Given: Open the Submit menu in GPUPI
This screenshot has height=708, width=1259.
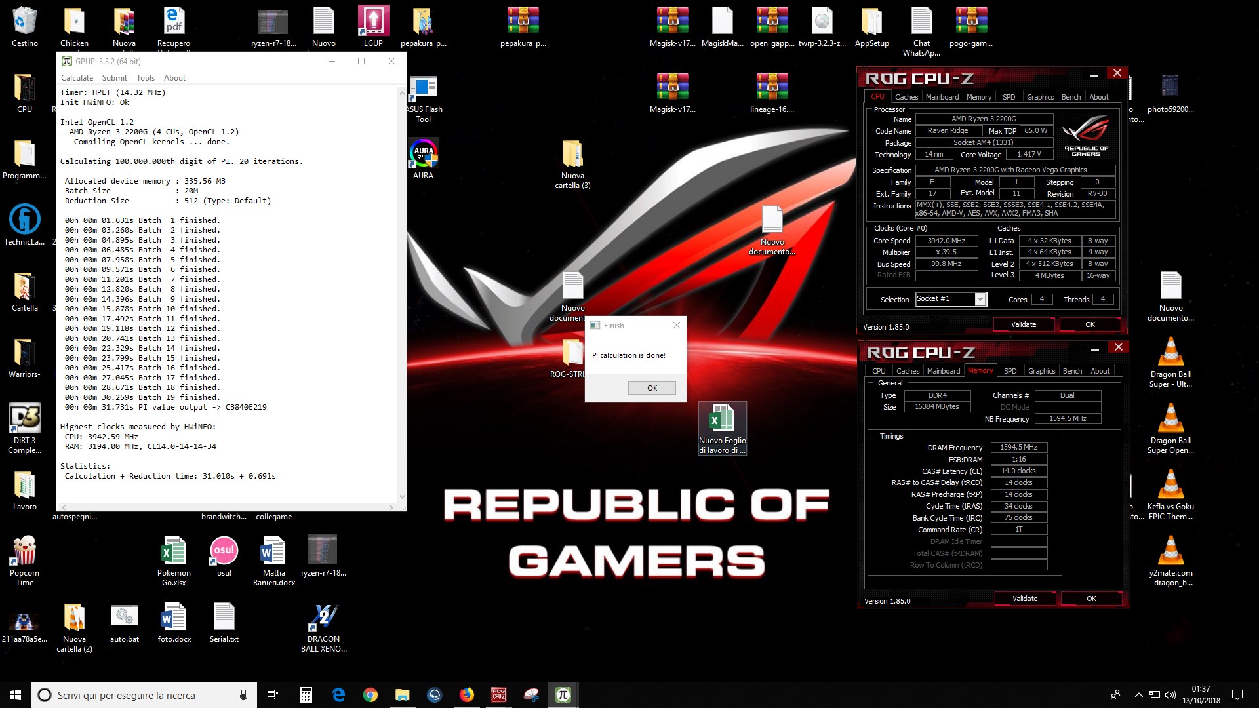Looking at the screenshot, I should click(114, 77).
